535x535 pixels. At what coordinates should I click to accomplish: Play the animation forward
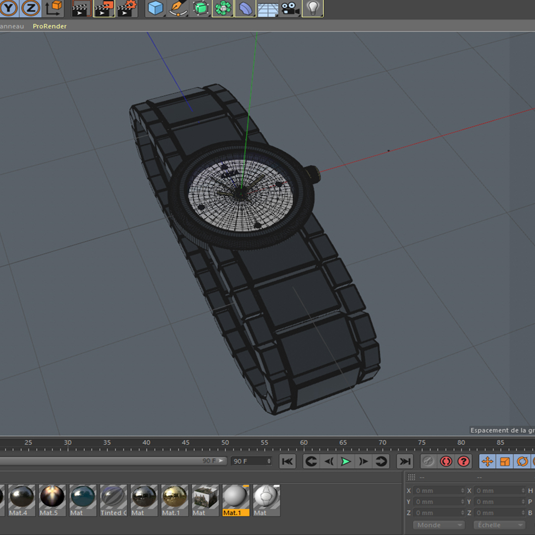(x=346, y=462)
